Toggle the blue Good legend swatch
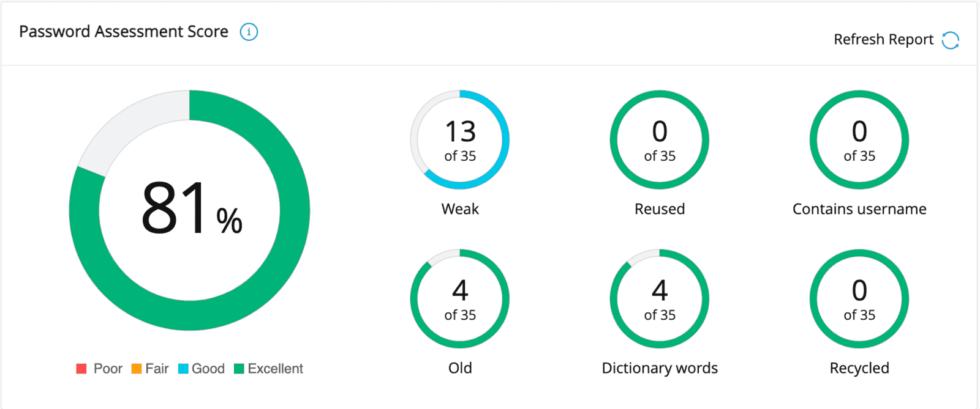Image resolution: width=980 pixels, height=409 pixels. 183,369
